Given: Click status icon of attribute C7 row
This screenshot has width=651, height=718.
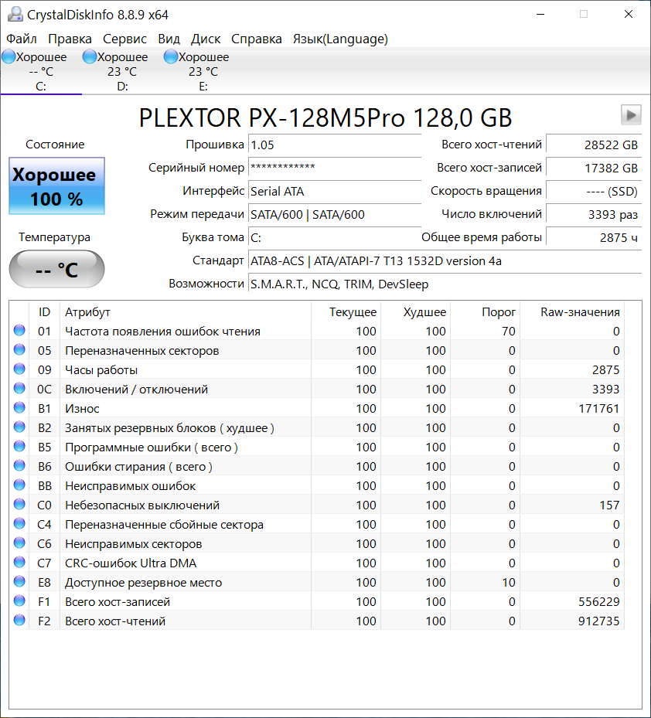Looking at the screenshot, I should (19, 562).
